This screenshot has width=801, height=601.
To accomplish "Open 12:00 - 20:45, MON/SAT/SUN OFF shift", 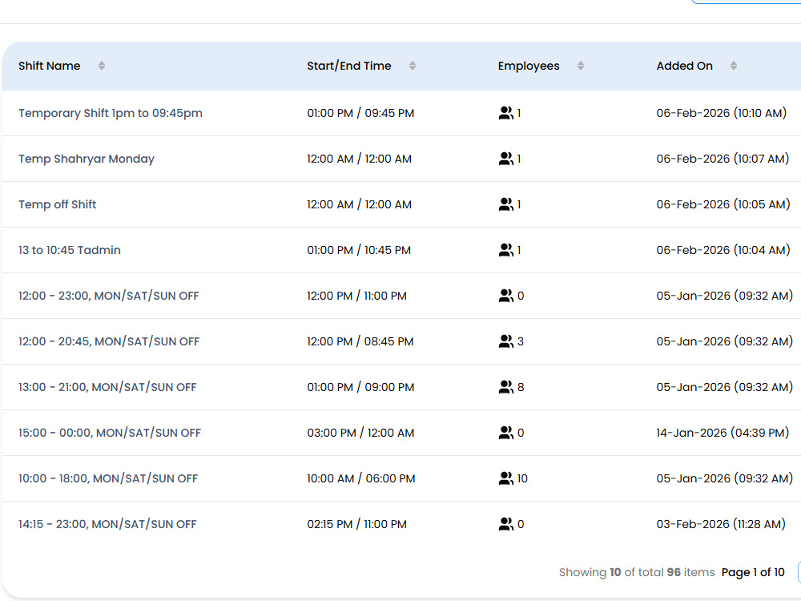I will tap(109, 341).
